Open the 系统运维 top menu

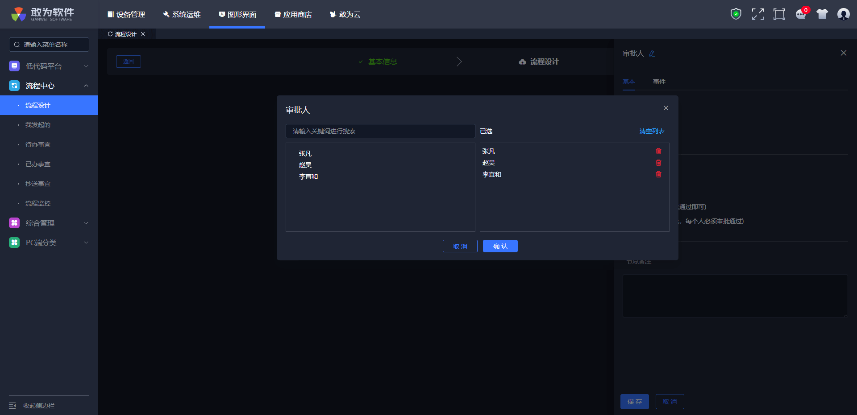[x=182, y=14]
